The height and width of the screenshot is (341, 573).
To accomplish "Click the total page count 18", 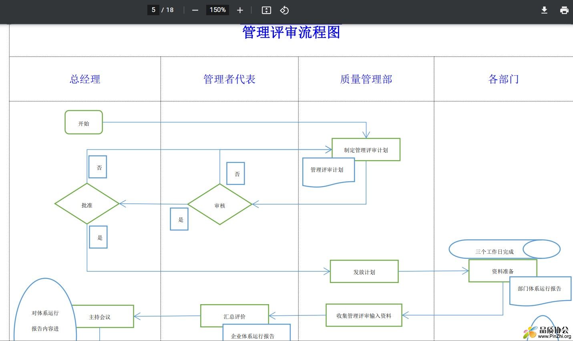I will (x=170, y=10).
